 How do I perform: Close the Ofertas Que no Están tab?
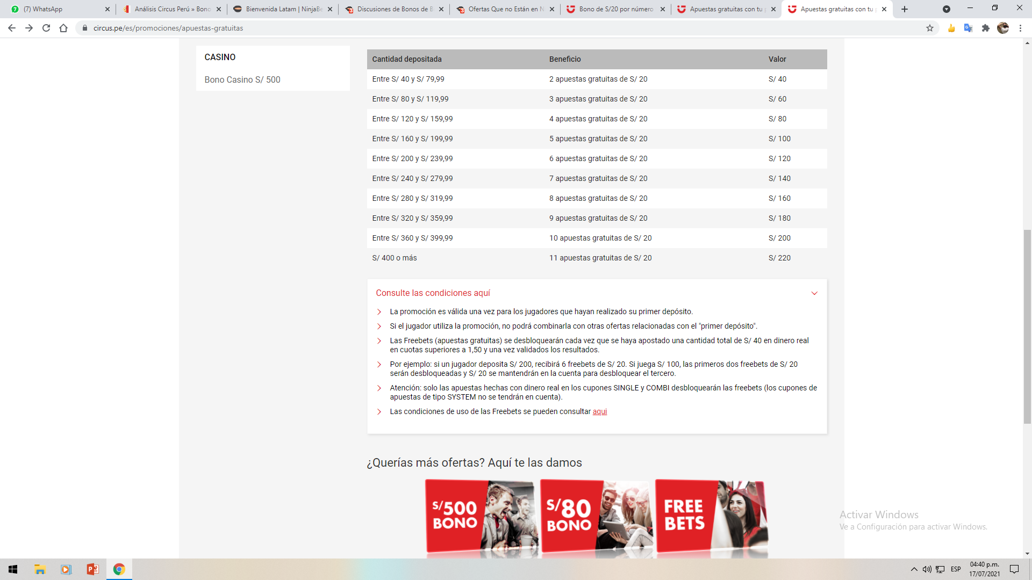[552, 9]
